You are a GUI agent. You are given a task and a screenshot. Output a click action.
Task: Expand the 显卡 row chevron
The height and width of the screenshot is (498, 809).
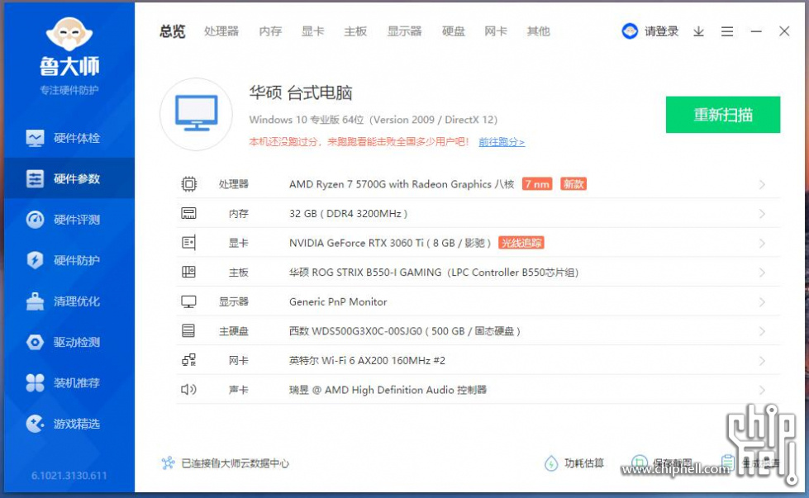(x=762, y=244)
